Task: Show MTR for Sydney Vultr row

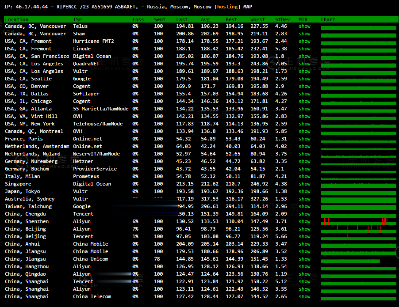Action: [305, 199]
